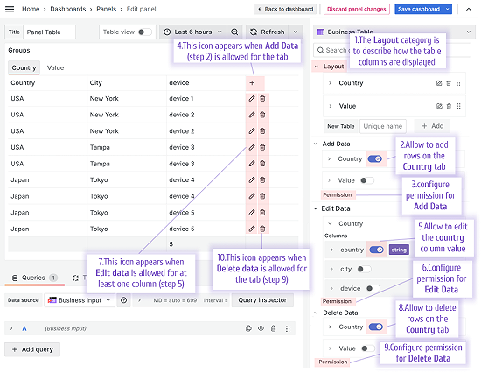Toggle Edit Data country column switch
This screenshot has width=481, height=373.
376,250
